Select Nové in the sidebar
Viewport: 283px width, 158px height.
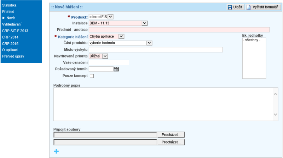pyautogui.click(x=11, y=18)
